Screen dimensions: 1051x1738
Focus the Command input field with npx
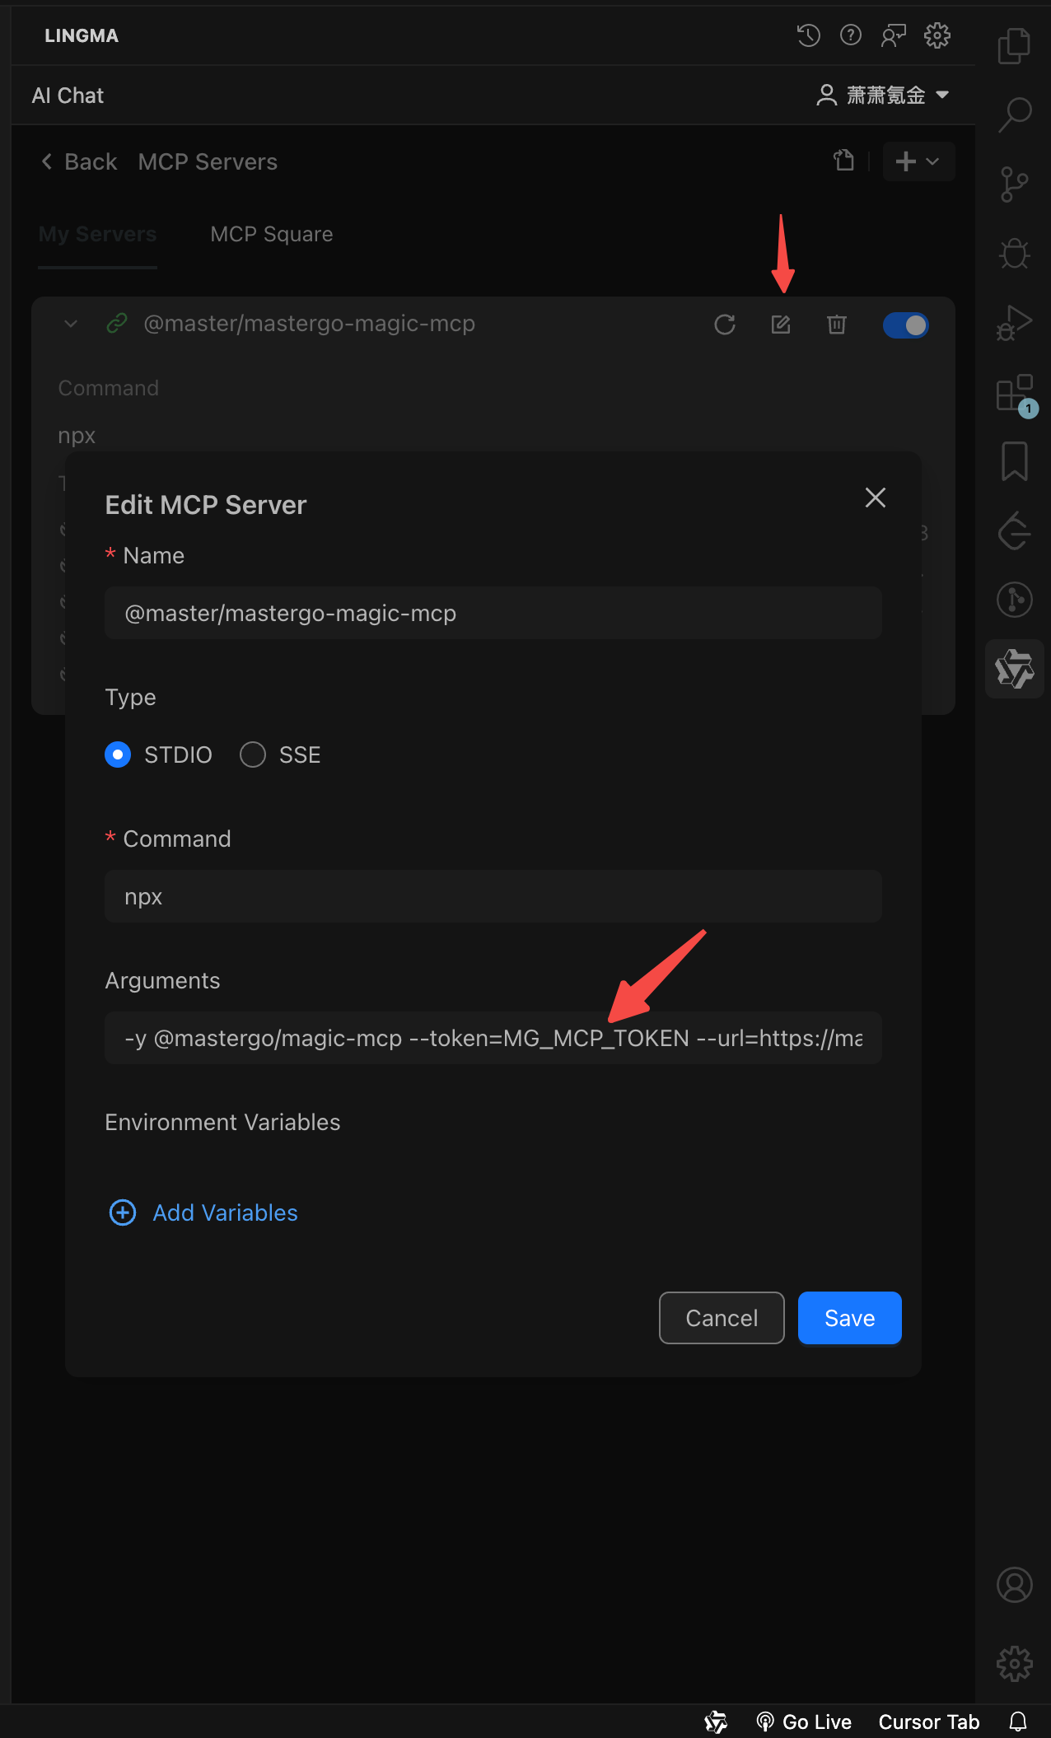493,896
